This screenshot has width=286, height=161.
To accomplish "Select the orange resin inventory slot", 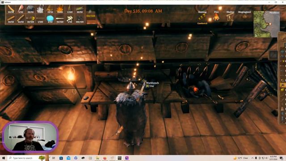I will pos(60,9).
